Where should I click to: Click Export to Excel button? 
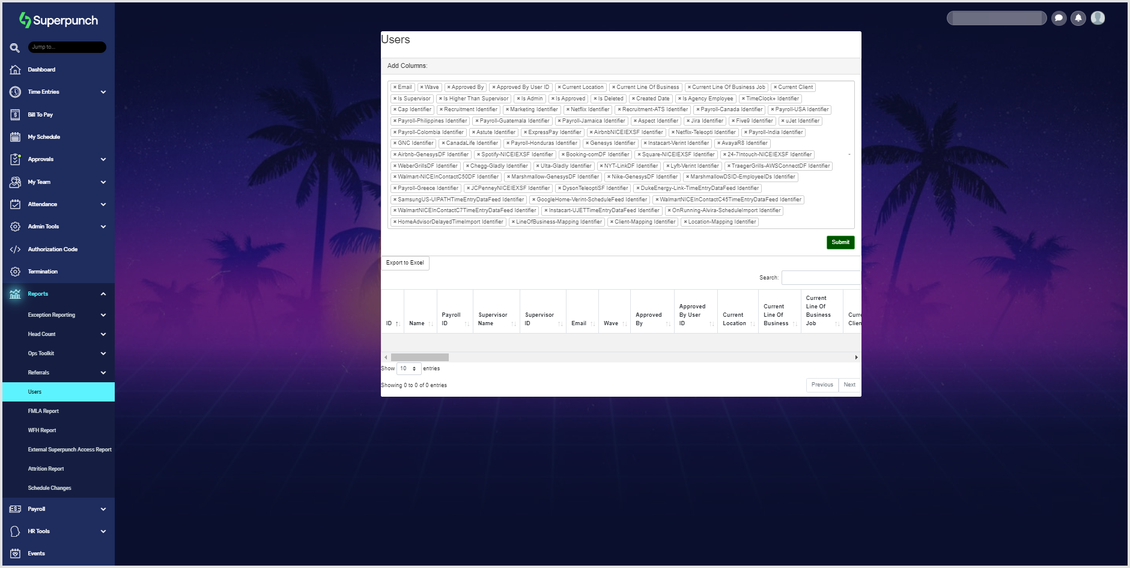(405, 263)
